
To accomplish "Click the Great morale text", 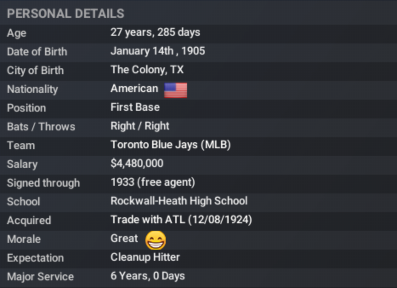I will click(124, 239).
